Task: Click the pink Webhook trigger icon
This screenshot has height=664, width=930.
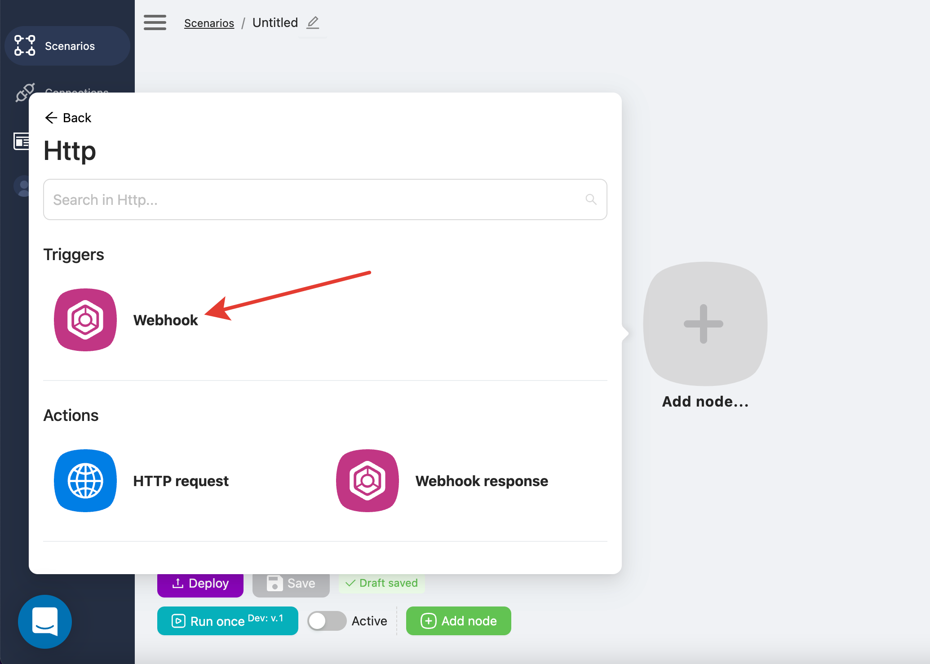Action: tap(85, 320)
